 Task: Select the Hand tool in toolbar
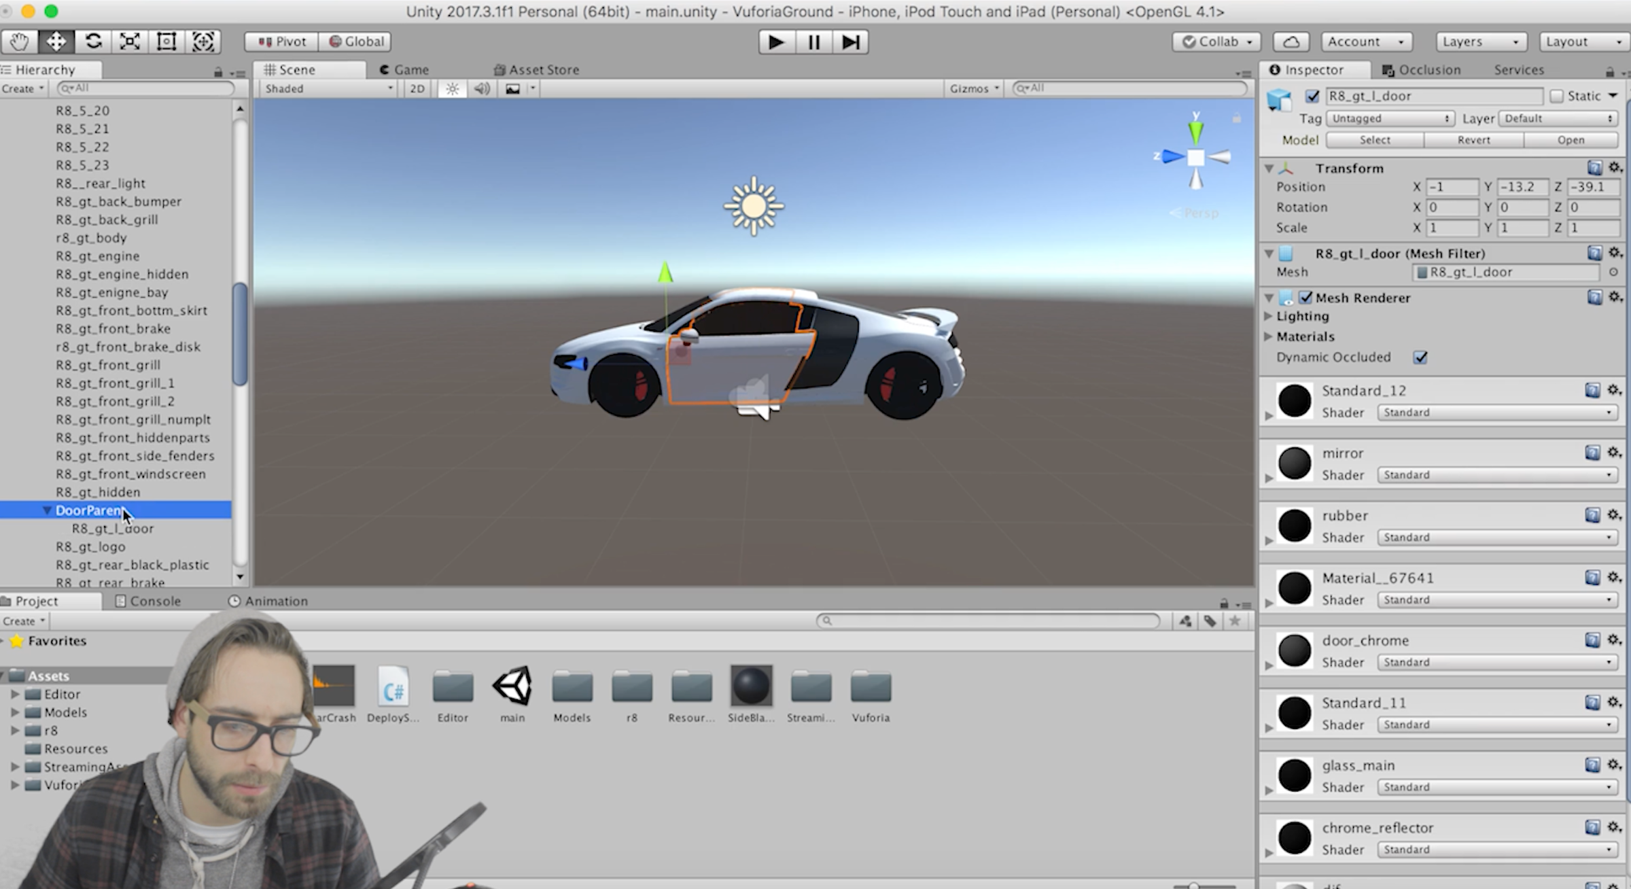click(x=19, y=41)
